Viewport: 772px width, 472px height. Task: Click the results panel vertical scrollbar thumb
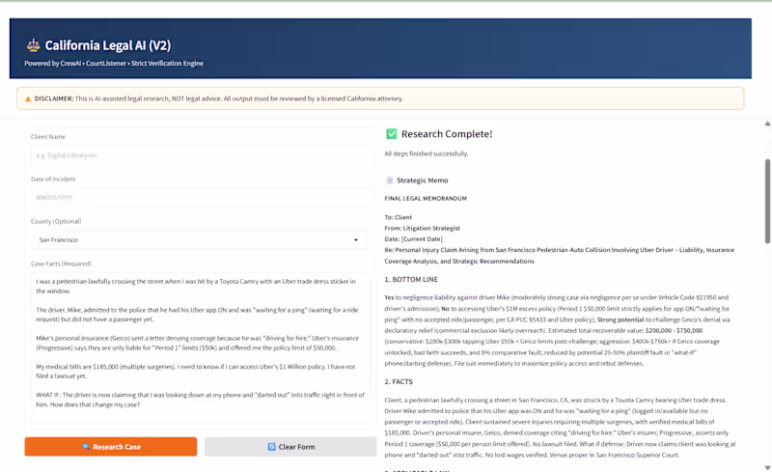coord(767,201)
